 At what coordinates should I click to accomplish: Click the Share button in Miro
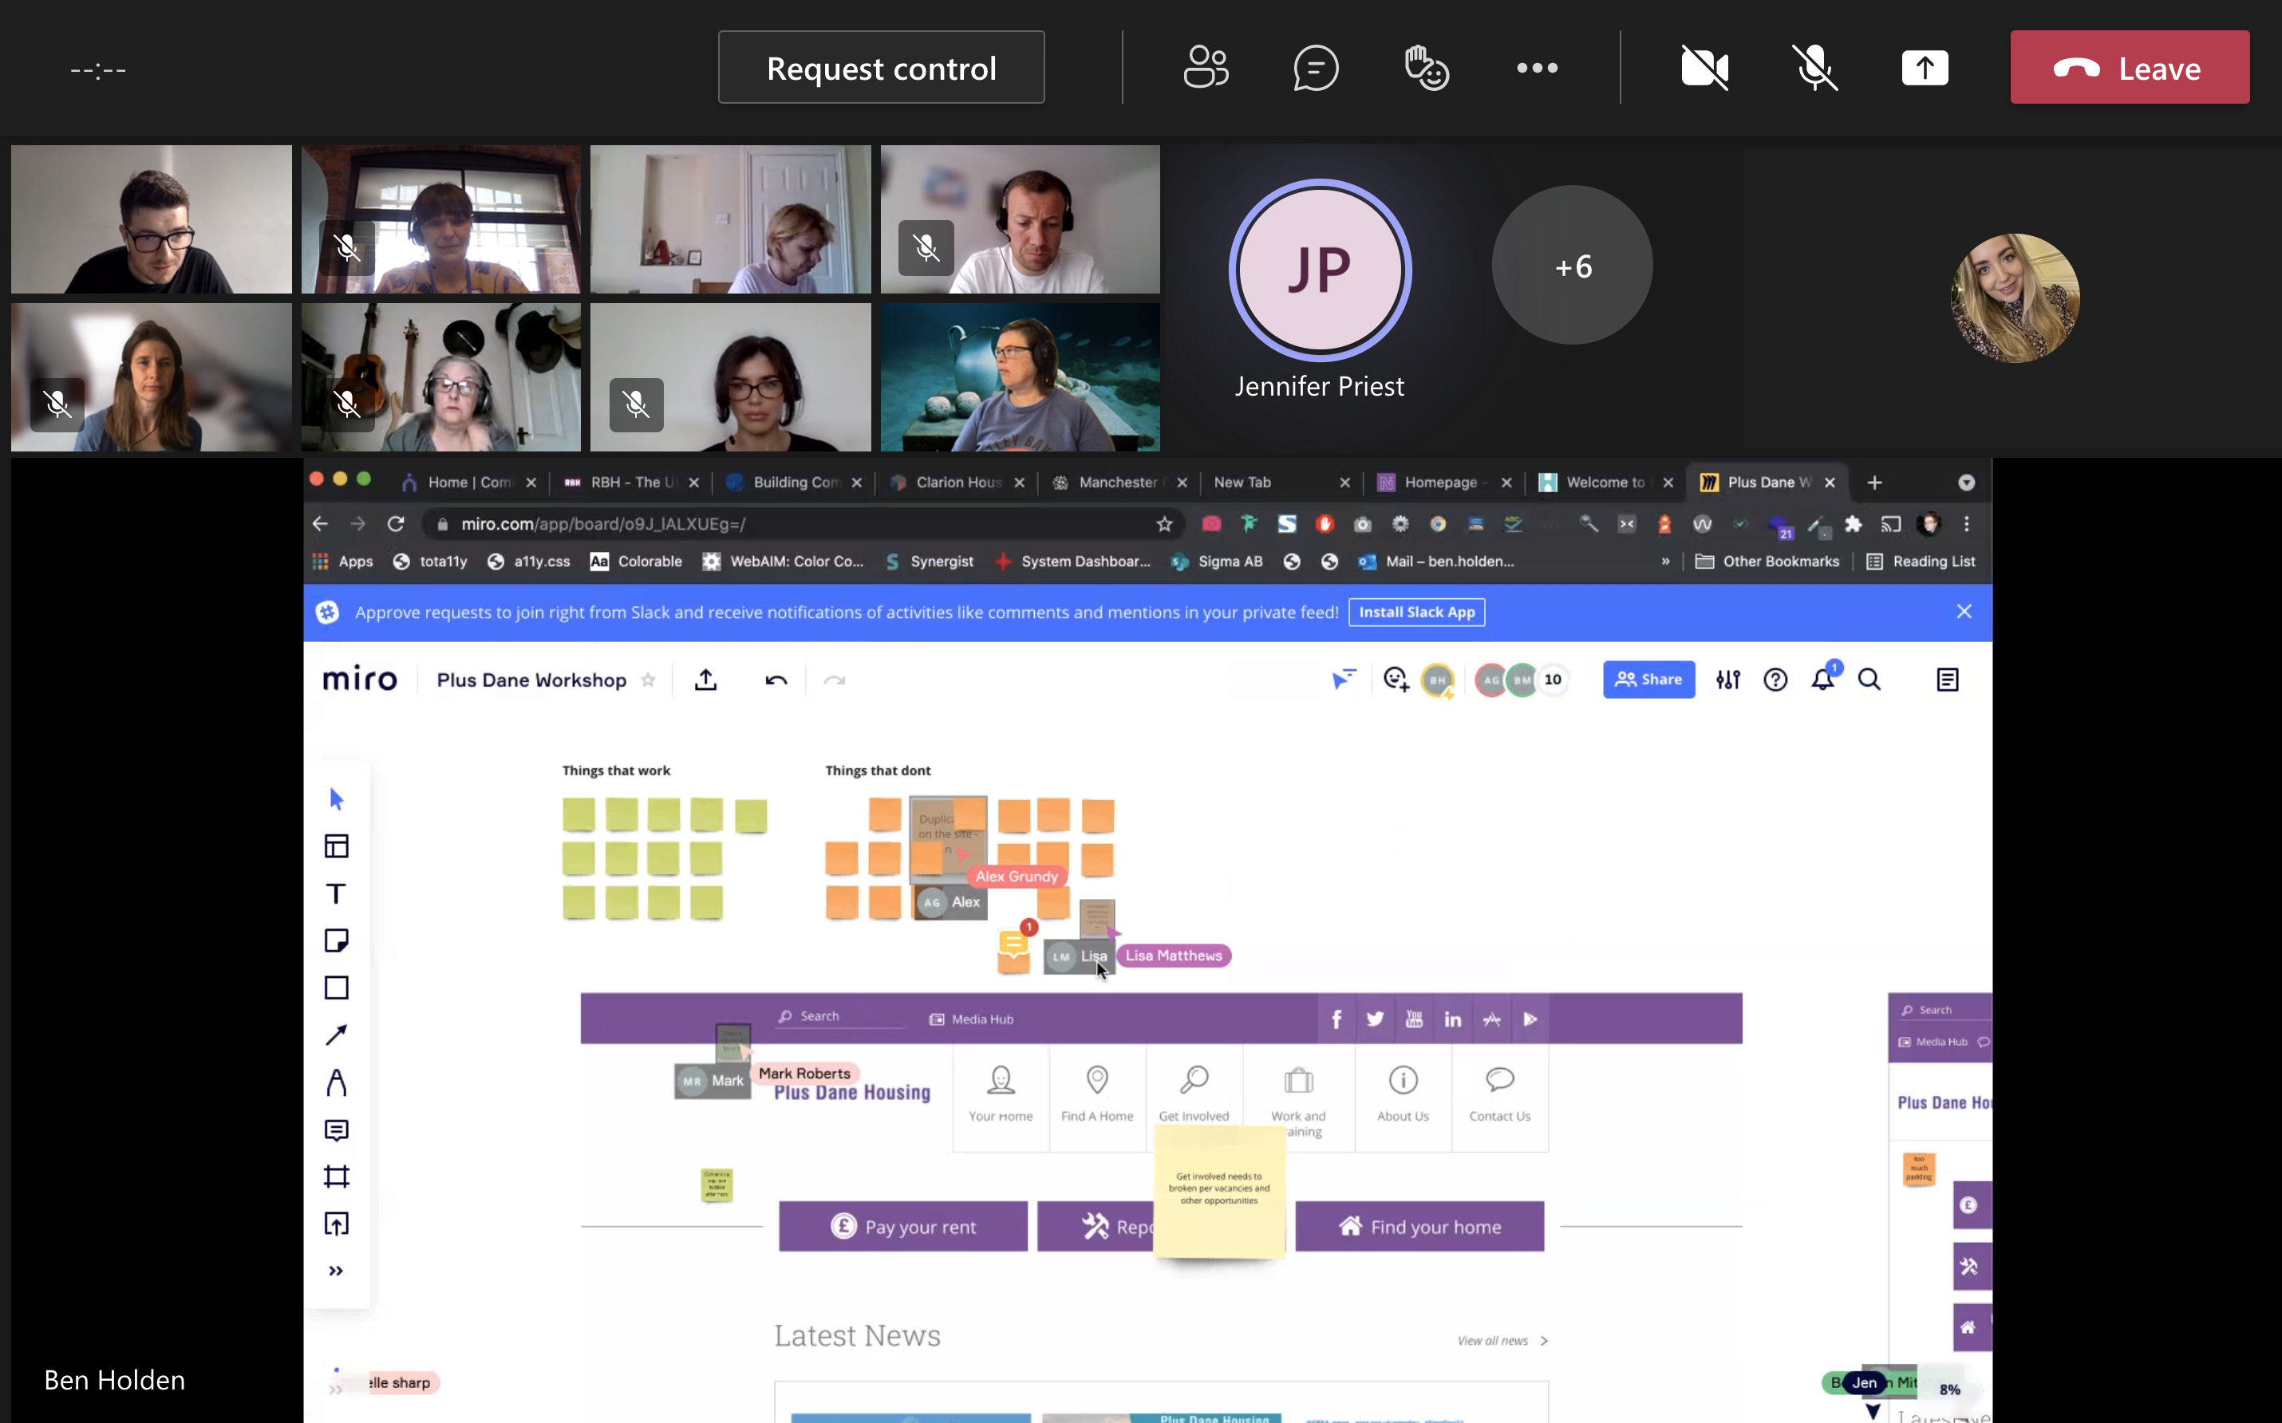[x=1648, y=679]
